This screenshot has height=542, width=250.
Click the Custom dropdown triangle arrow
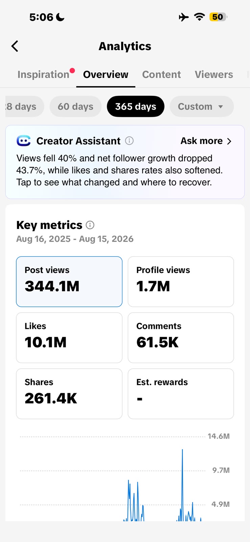coord(221,107)
